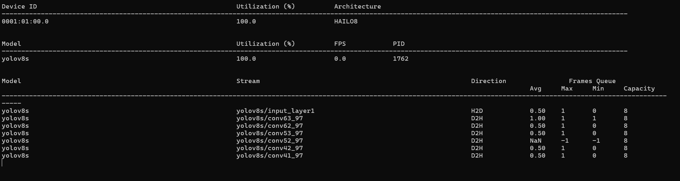Viewport: 680px width, 181px height.
Task: Click the Capacity column header
Action: [639, 88]
